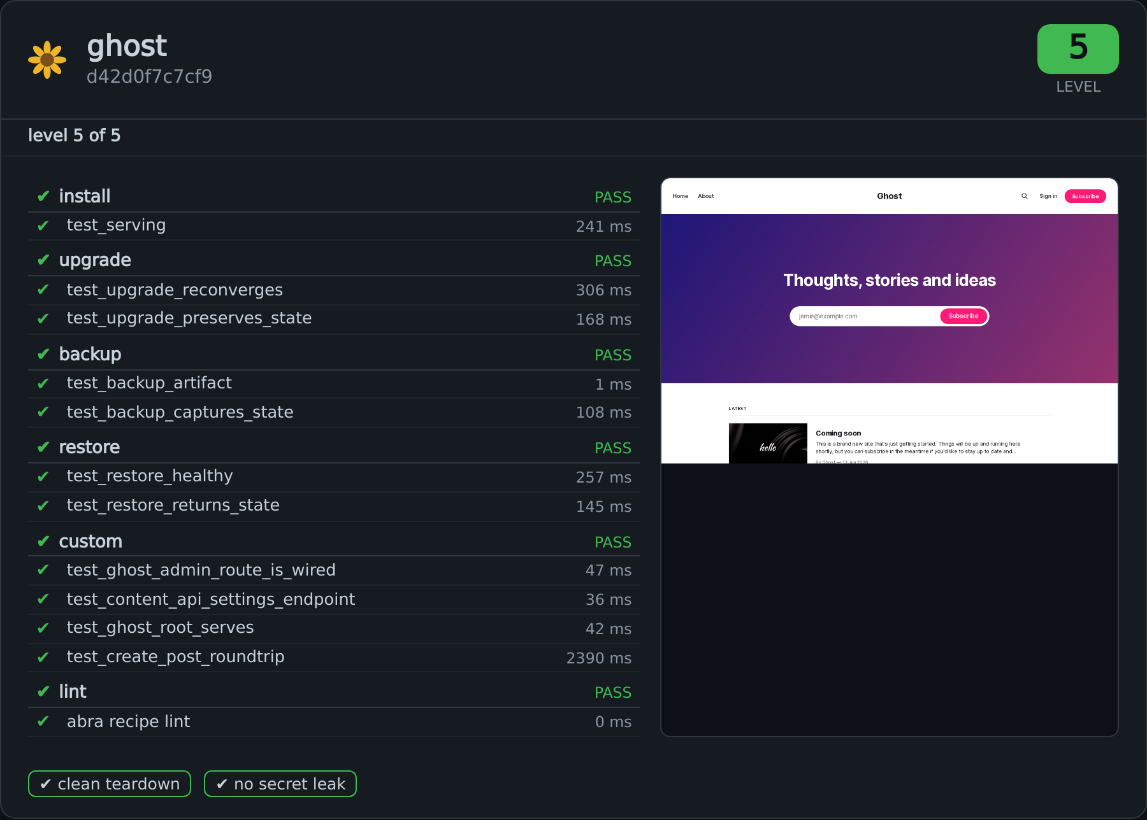Click the checkmark beside test_upgrade_preserves_state
The height and width of the screenshot is (820, 1147).
click(43, 318)
